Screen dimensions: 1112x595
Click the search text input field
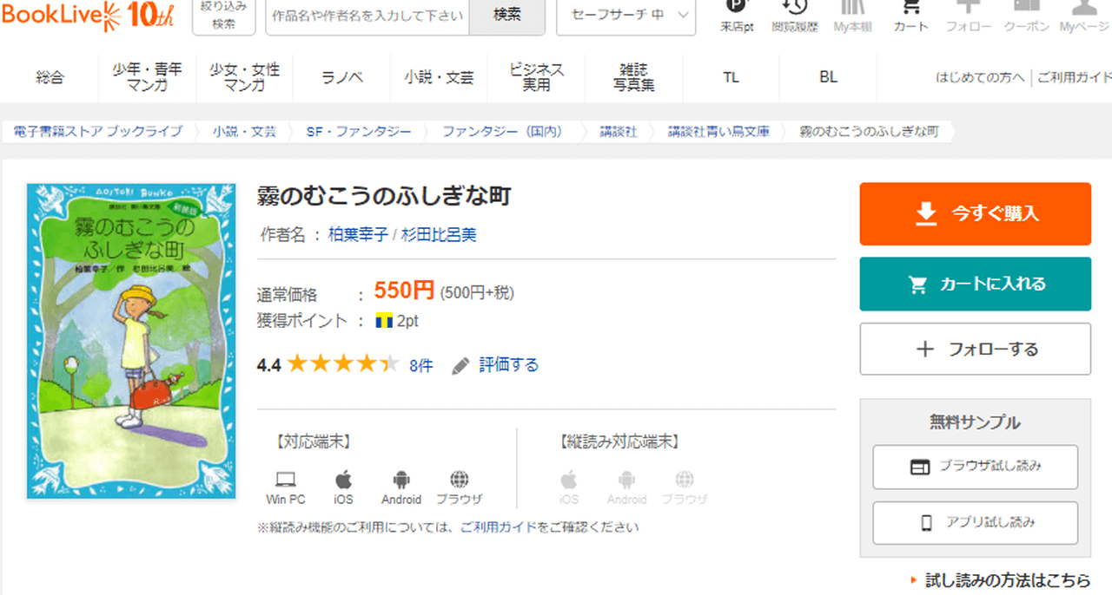[367, 16]
